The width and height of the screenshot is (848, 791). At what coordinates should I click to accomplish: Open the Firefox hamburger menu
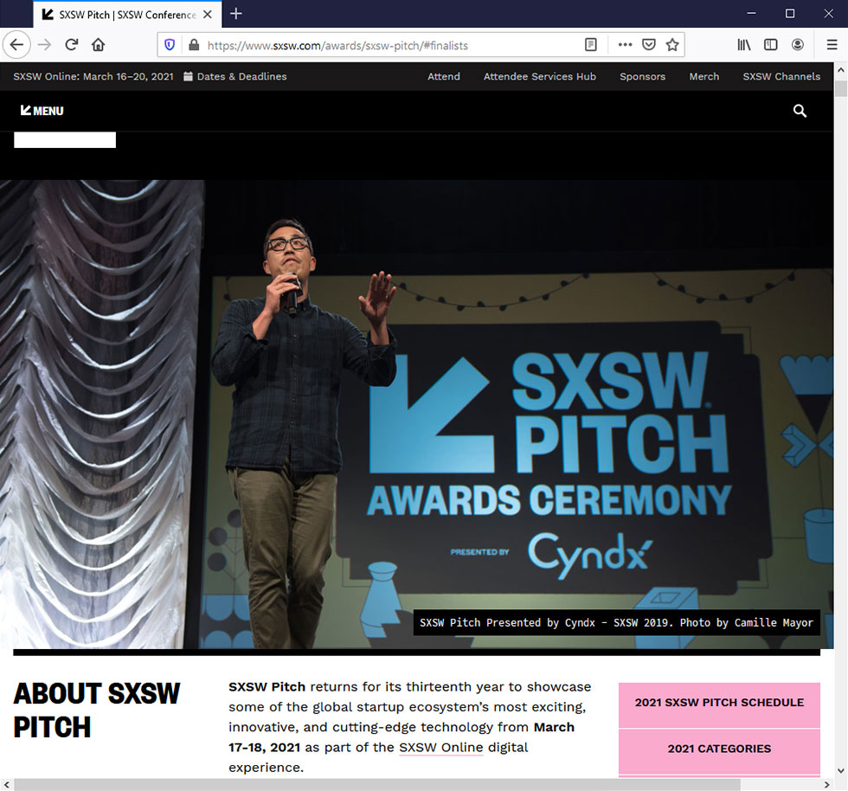[832, 45]
